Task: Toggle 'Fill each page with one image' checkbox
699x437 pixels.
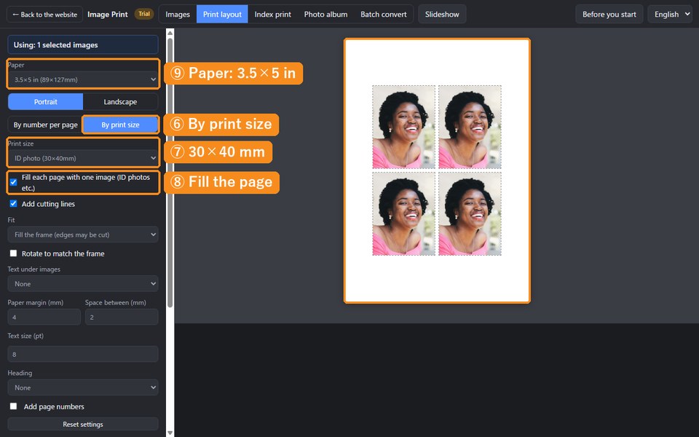Action: click(13, 182)
